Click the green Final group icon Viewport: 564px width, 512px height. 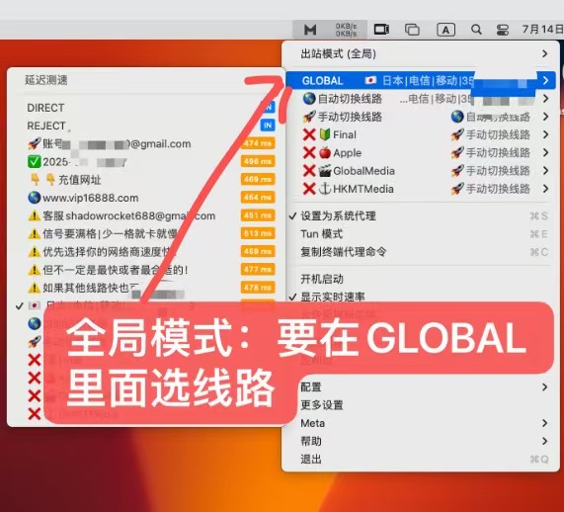(325, 134)
